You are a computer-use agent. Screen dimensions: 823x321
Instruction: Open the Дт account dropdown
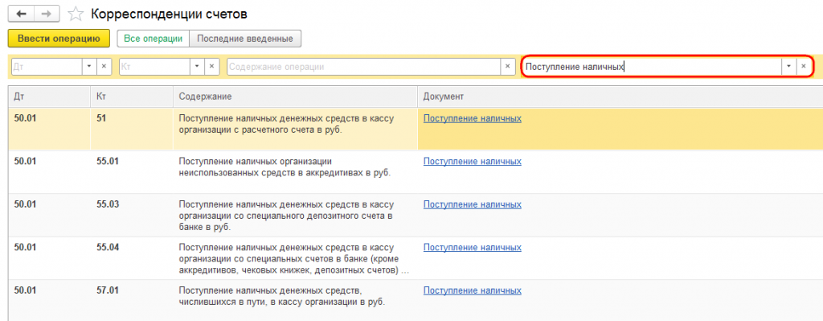click(x=89, y=67)
